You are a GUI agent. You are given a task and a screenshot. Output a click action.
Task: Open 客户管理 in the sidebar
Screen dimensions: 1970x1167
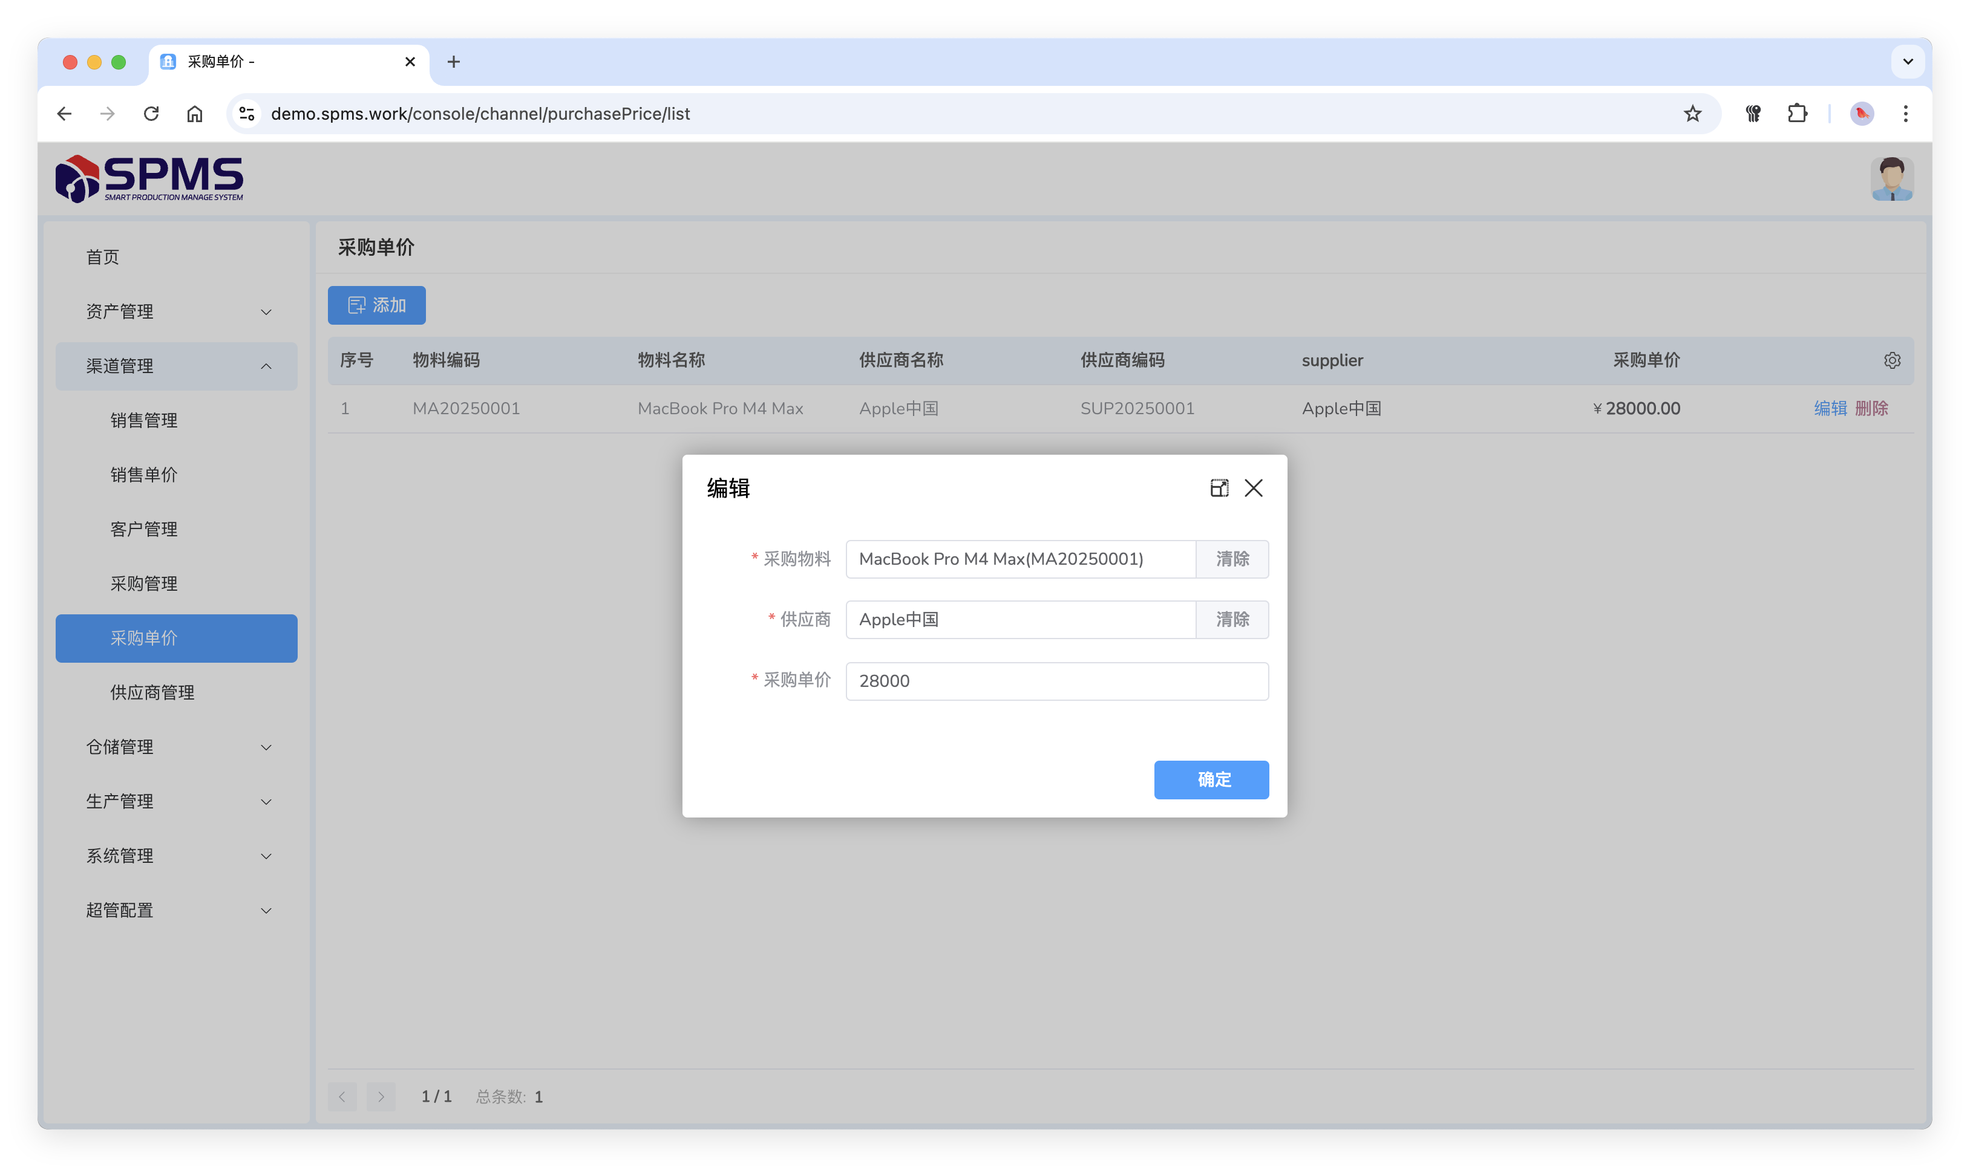click(176, 529)
